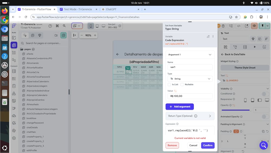271x153 pixels.
Task: Open the keyboard shortcuts command icon
Action: point(57,26)
